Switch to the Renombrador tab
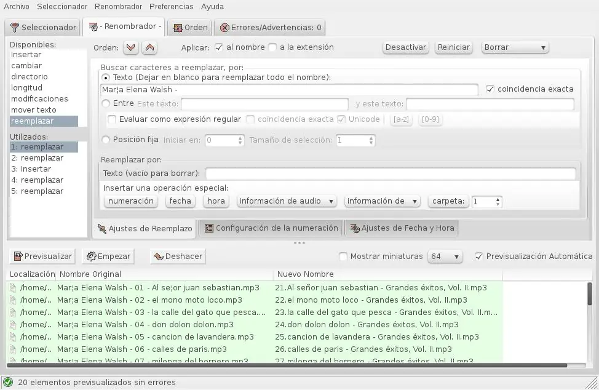Image resolution: width=599 pixels, height=390 pixels. (x=125, y=26)
